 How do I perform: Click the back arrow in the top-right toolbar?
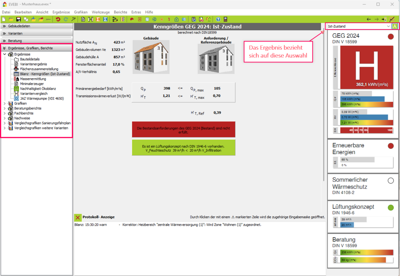(369, 19)
